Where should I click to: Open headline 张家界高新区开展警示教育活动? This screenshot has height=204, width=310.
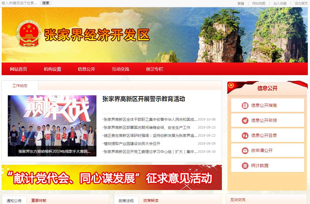pyautogui.click(x=144, y=99)
